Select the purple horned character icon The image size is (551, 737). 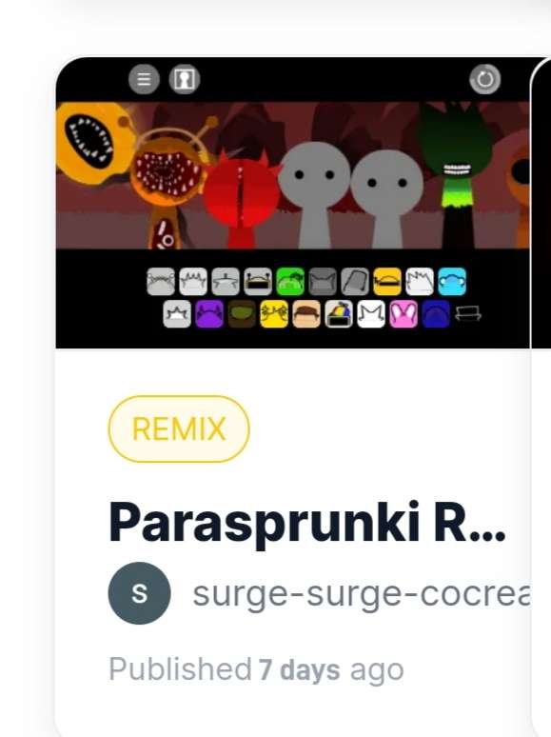(209, 314)
